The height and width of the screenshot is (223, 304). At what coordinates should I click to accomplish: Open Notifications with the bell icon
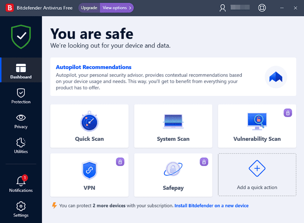click(21, 184)
